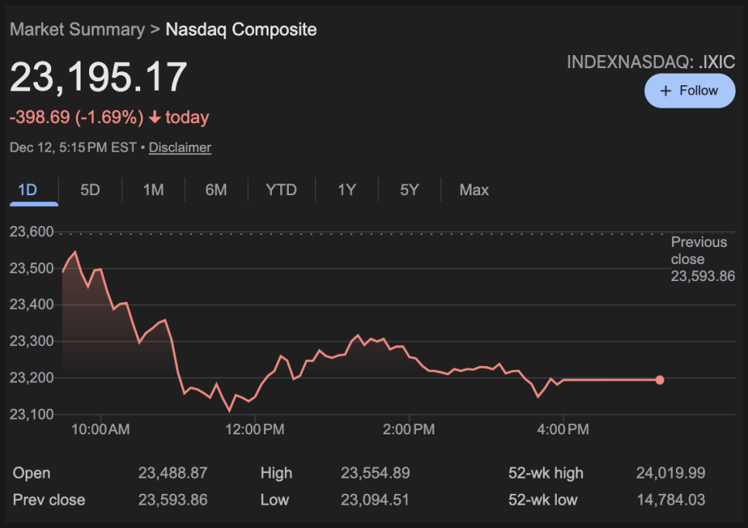The width and height of the screenshot is (748, 528).
Task: Go to the Market Summary breadcrumb
Action: tap(77, 29)
